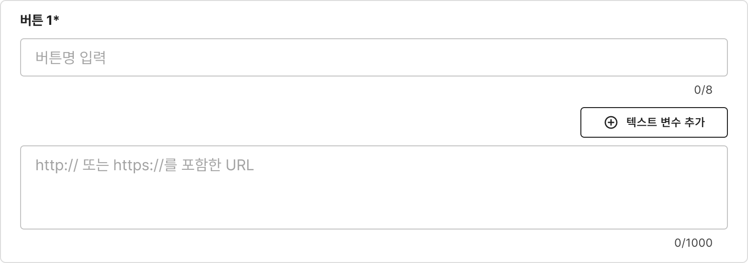Viewport: 748px width, 263px height.
Task: Click the plus circle icon
Action: [611, 122]
